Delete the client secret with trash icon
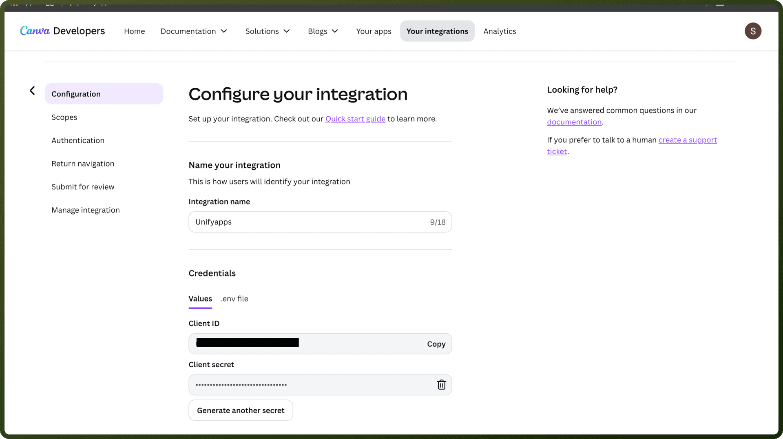 (441, 385)
